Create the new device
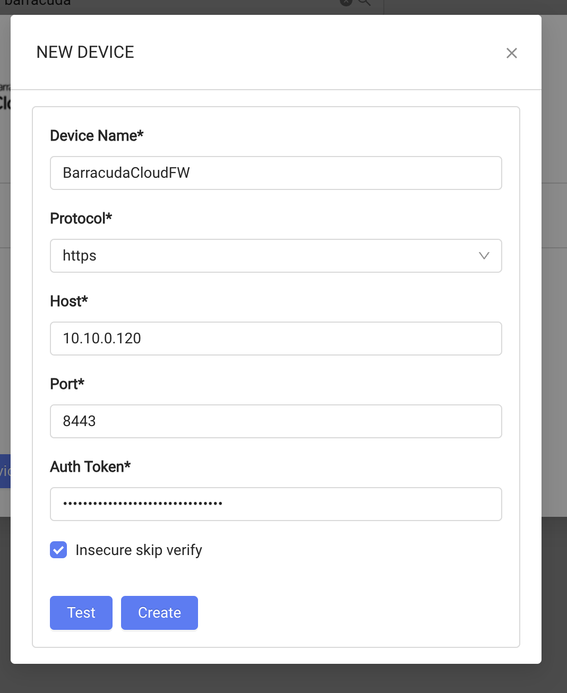 click(159, 613)
